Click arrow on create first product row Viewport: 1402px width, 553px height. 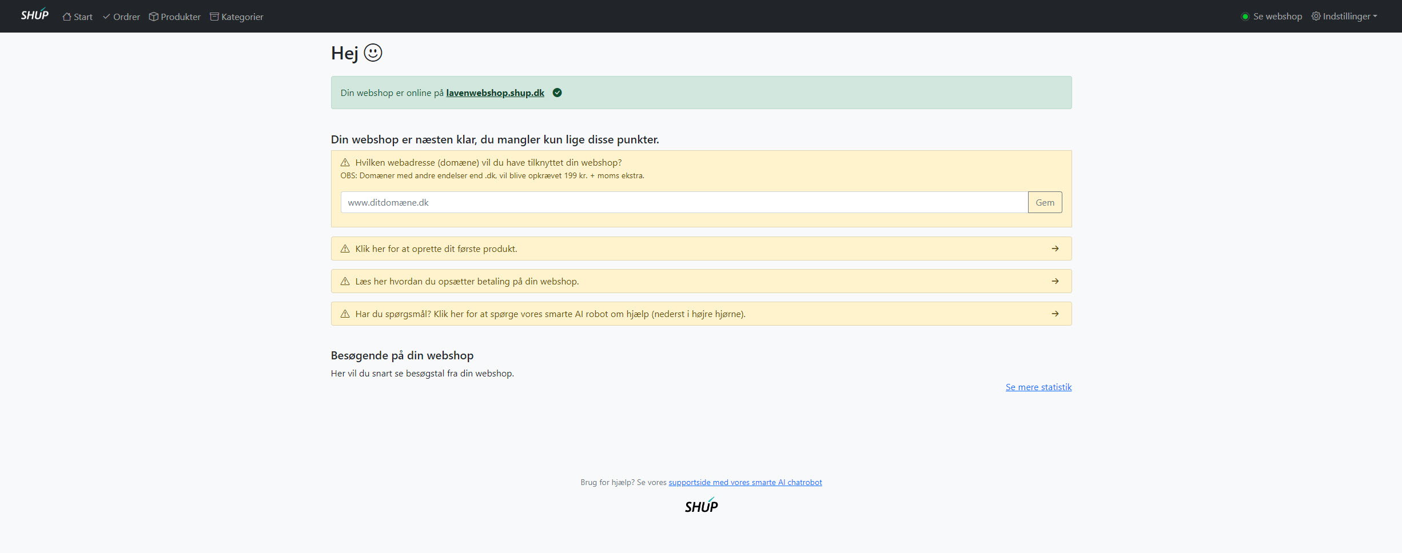pyautogui.click(x=1055, y=249)
